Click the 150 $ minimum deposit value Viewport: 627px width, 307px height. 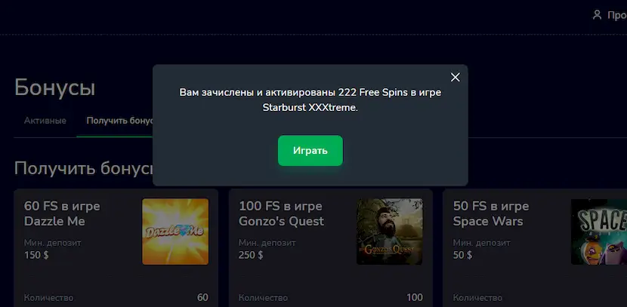click(x=36, y=255)
